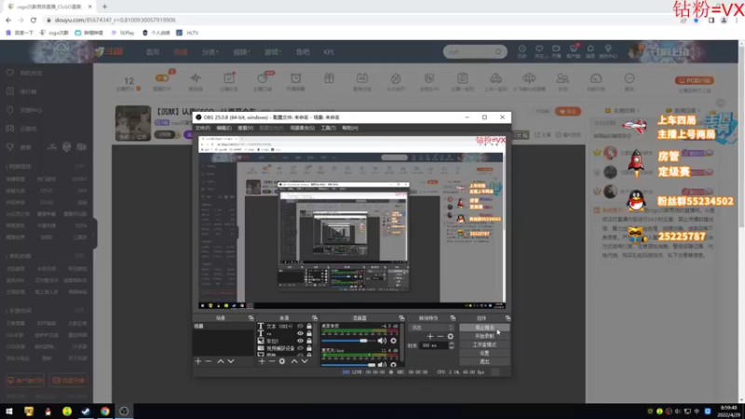Add a new scene in OBS
Screen dimensions: 745x419
tap(198, 361)
